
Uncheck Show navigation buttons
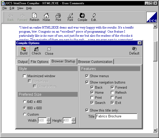87,82
